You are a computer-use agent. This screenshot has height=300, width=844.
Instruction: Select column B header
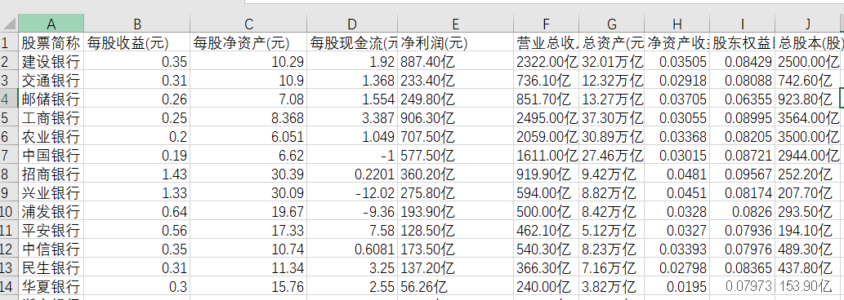click(x=137, y=24)
